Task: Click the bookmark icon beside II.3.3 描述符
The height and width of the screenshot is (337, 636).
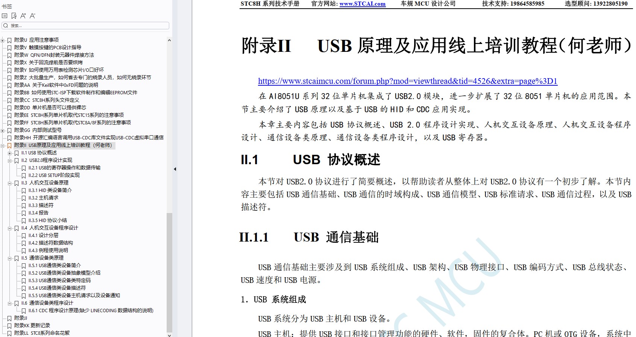Action: [24, 206]
